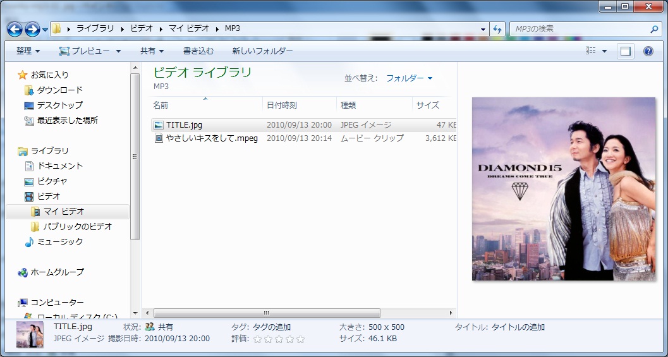The height and width of the screenshot is (357, 668).
Task: Click the TITLE.jpg image file icon
Action: [x=159, y=125]
